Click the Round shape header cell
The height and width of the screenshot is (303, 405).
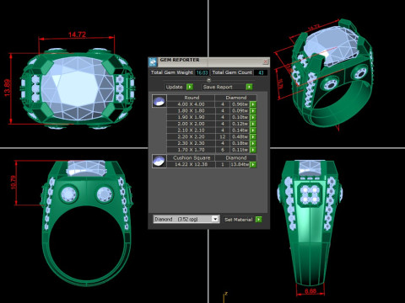[x=192, y=98]
